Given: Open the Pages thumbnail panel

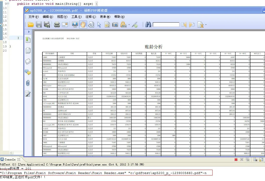Looking at the screenshot, I should [28, 51].
